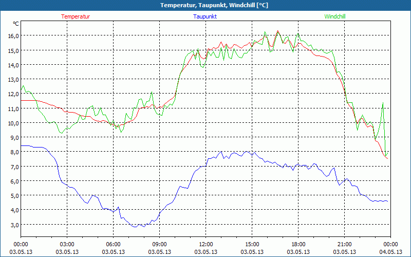Select the 15,0 y-axis value
Viewport: 411px width, 257px height.
tap(13, 50)
